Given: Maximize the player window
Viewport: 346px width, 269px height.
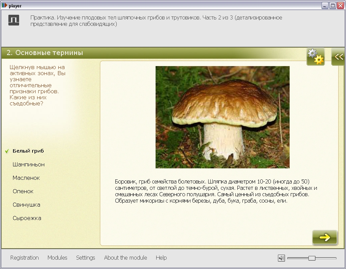Looking at the screenshot, I should [333, 5].
